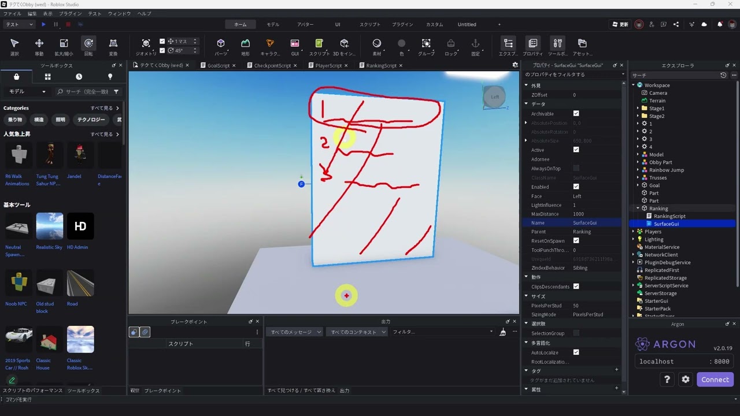The width and height of the screenshot is (740, 416).
Task: Toggle the Archivable checkbox
Action: point(576,114)
